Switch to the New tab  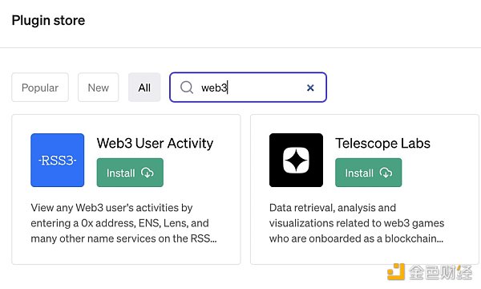[98, 88]
